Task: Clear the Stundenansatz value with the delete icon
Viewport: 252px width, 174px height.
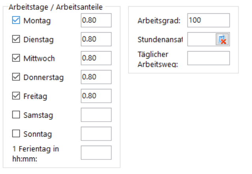Action: coord(222,40)
